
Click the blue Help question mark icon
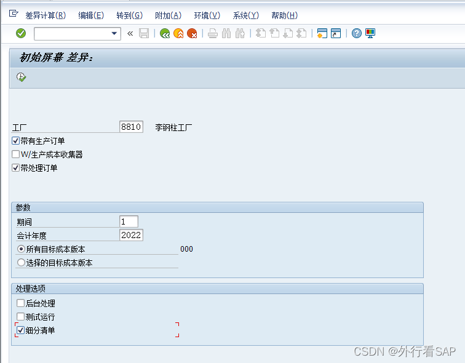click(x=357, y=33)
